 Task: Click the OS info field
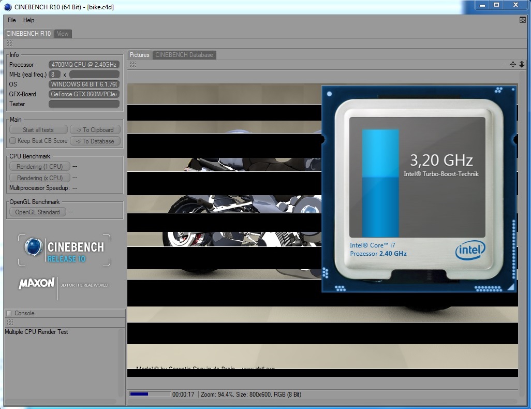[x=84, y=84]
